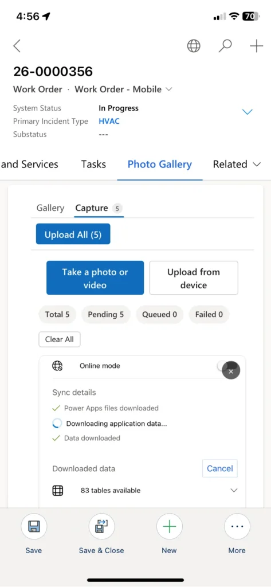Tap Cancel next to Downloaded data
The width and height of the screenshot is (271, 587).
pyautogui.click(x=220, y=468)
